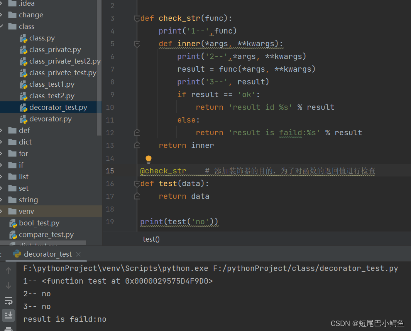The height and width of the screenshot is (331, 411).
Task: Click the up arrow in run console
Action: (x=8, y=271)
